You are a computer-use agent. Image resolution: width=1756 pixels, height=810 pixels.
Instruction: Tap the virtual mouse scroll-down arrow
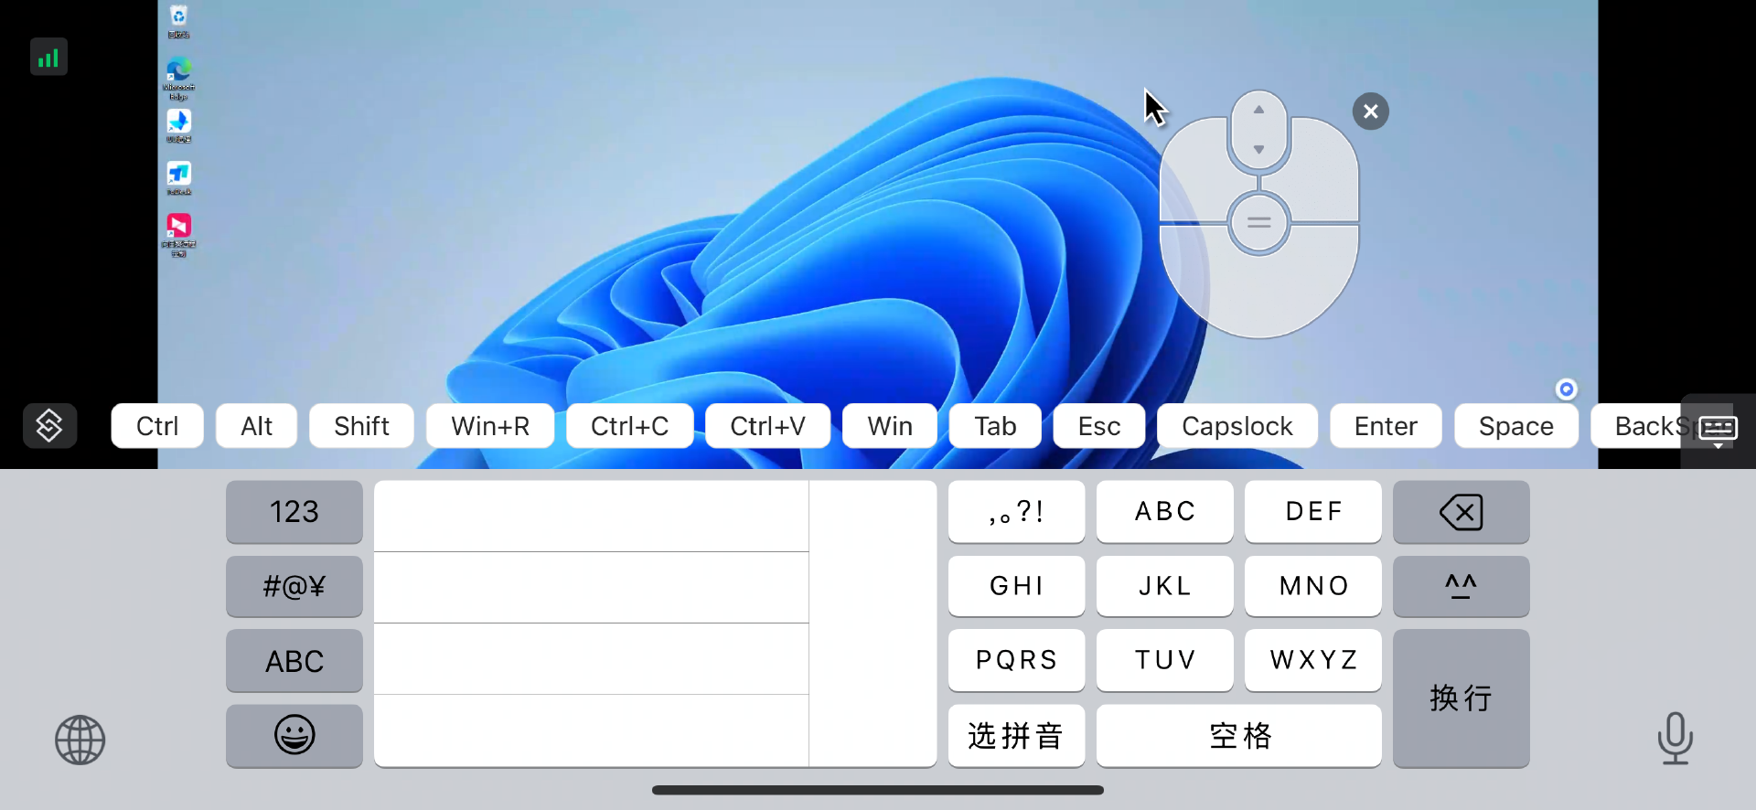(1258, 149)
